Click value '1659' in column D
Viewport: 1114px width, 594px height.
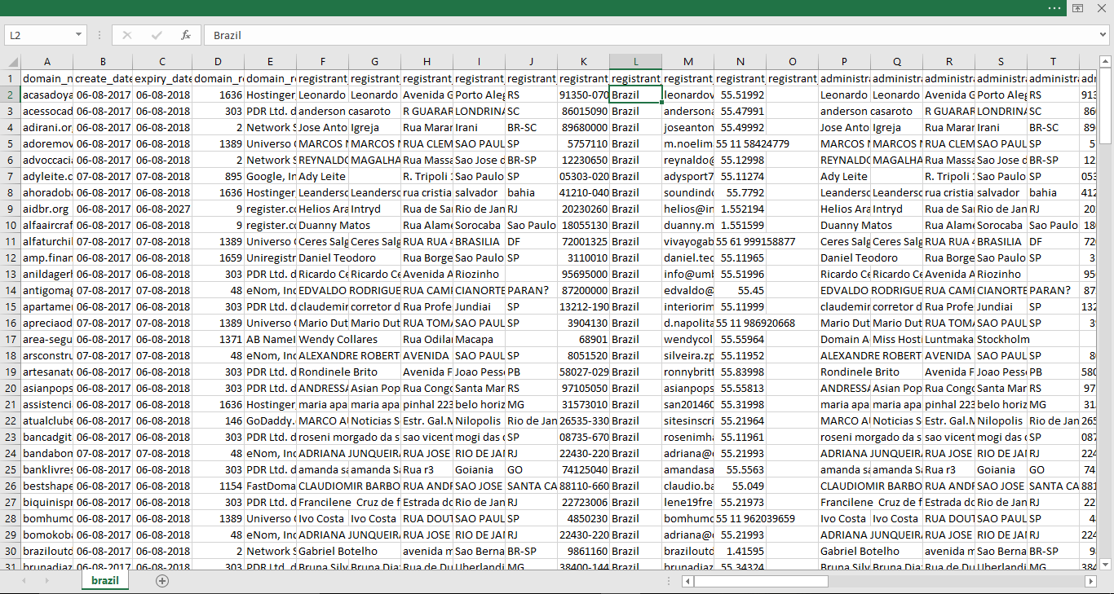[218, 257]
